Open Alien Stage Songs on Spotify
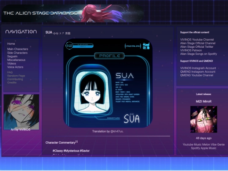Viewport: 228px width, 171px height. click(x=198, y=54)
